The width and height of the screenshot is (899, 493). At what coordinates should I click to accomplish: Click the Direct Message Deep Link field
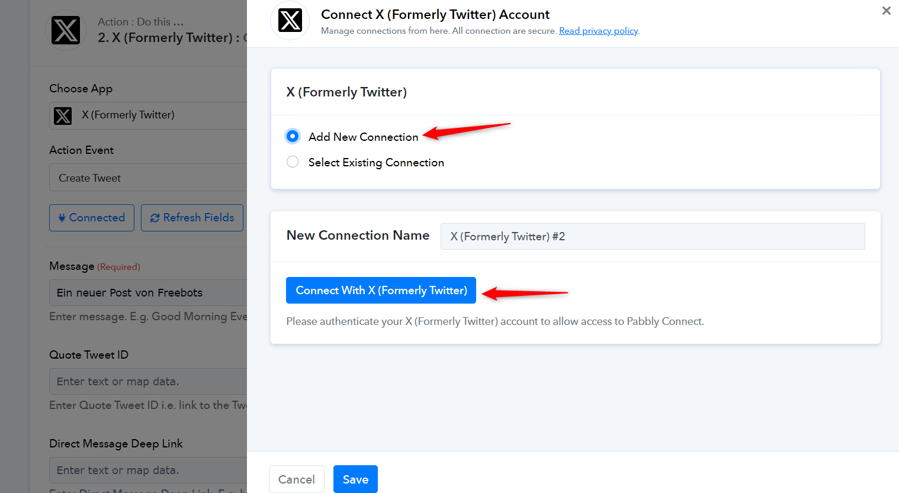pos(148,470)
